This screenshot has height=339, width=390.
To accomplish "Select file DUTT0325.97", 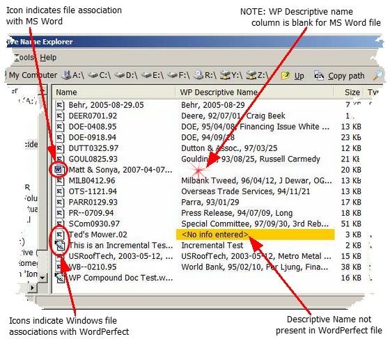I will coord(93,148).
